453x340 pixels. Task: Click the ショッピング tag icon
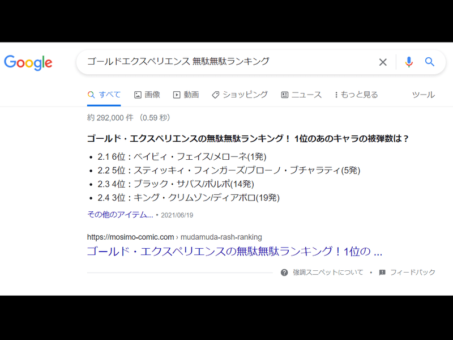click(215, 95)
